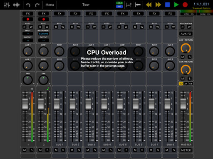Click the AUX 1 knob of track 1
213x159 pixels.
pyautogui.click(x=27, y=51)
